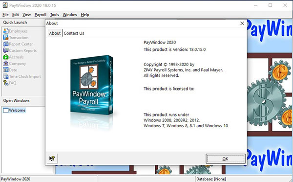Click the Database: [None] status bar entry

coord(211,179)
